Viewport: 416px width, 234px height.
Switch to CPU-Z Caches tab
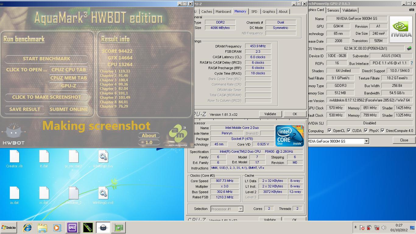point(206,12)
